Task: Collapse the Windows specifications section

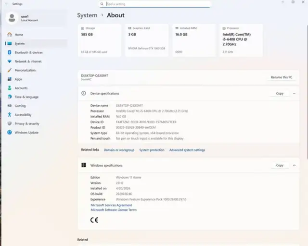Action: [x=294, y=165]
